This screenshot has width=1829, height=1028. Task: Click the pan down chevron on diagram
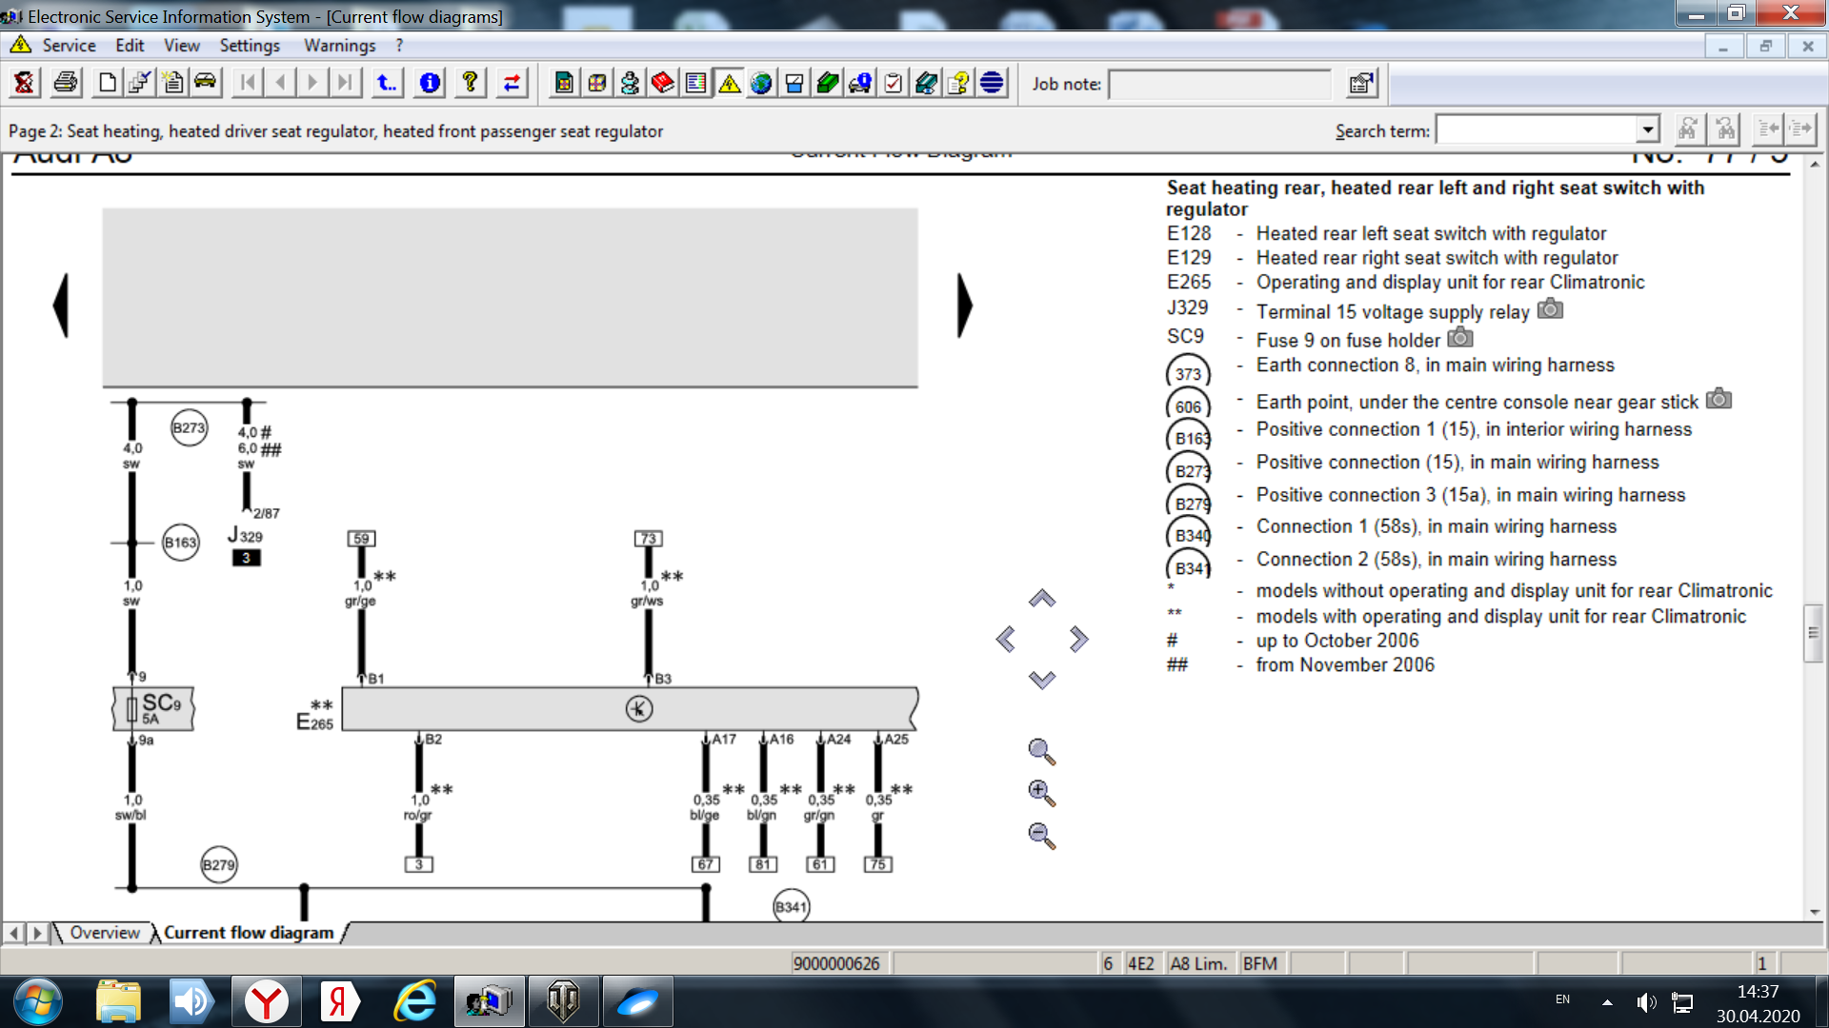1042,680
